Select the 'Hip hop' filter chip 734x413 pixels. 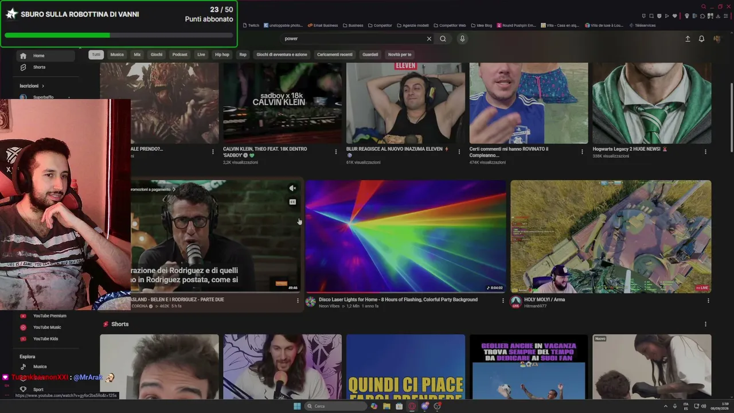click(222, 54)
